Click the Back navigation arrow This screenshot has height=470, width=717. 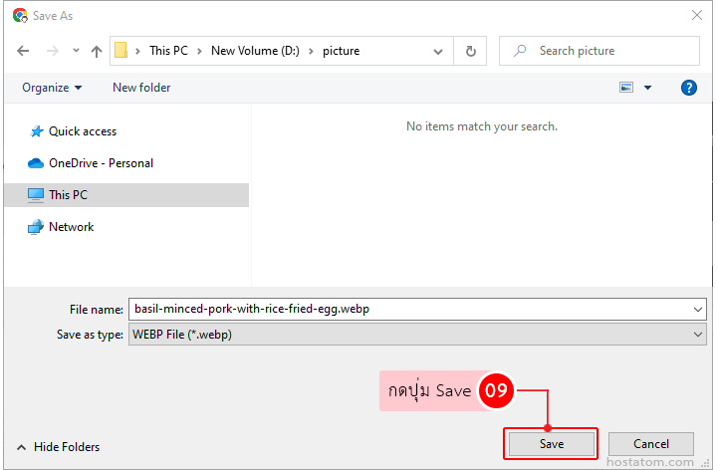[24, 51]
